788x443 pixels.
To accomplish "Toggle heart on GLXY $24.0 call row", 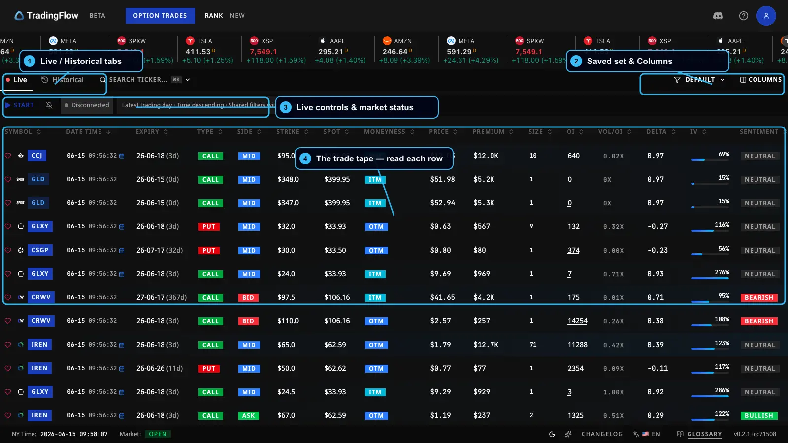I will [8, 274].
